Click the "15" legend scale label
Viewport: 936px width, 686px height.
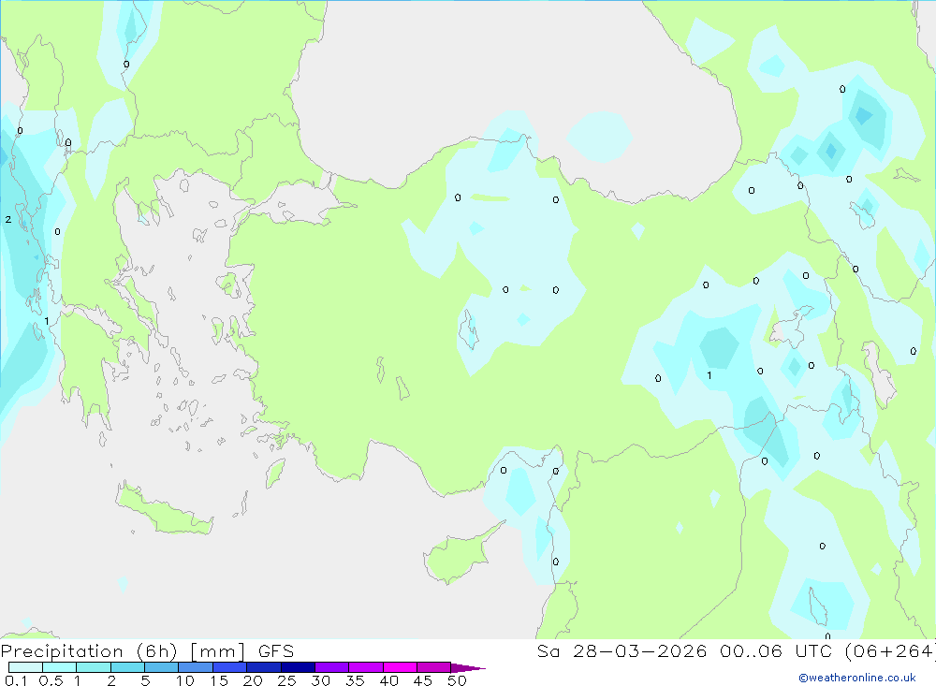pos(219,680)
